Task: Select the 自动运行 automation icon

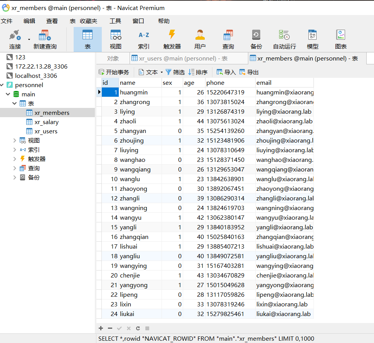Action: click(x=284, y=39)
